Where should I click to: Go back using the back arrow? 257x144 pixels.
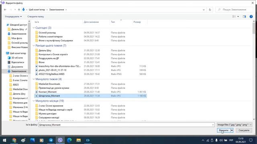pyautogui.click(x=5, y=10)
